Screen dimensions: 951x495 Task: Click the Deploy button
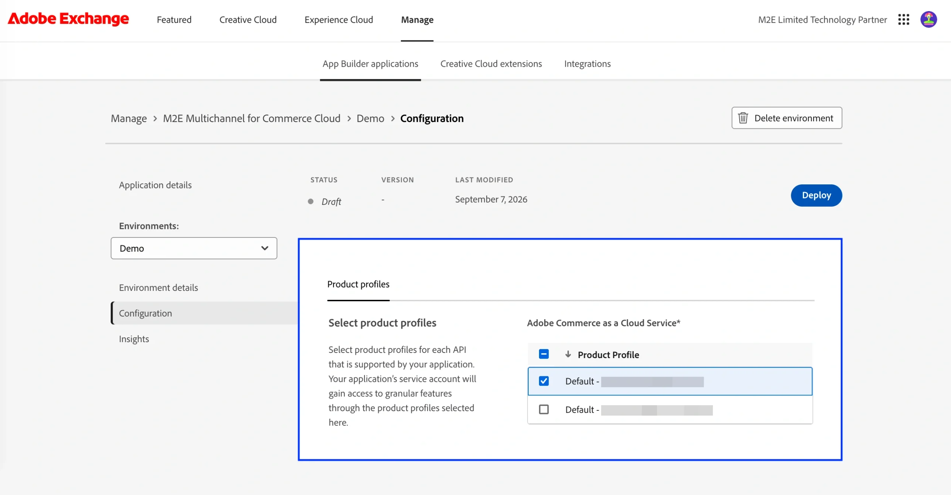point(817,195)
